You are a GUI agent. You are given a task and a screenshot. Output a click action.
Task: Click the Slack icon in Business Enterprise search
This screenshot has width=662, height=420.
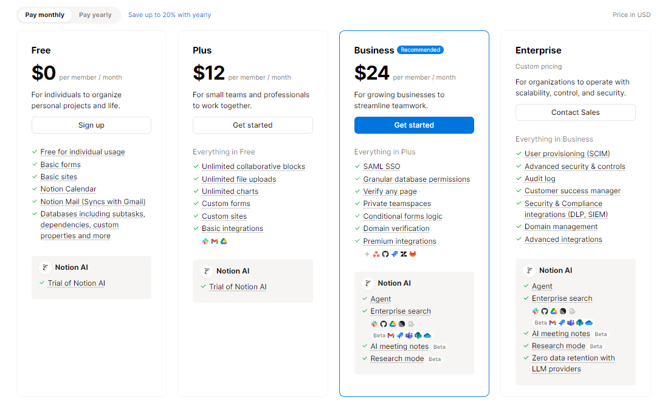click(x=374, y=324)
